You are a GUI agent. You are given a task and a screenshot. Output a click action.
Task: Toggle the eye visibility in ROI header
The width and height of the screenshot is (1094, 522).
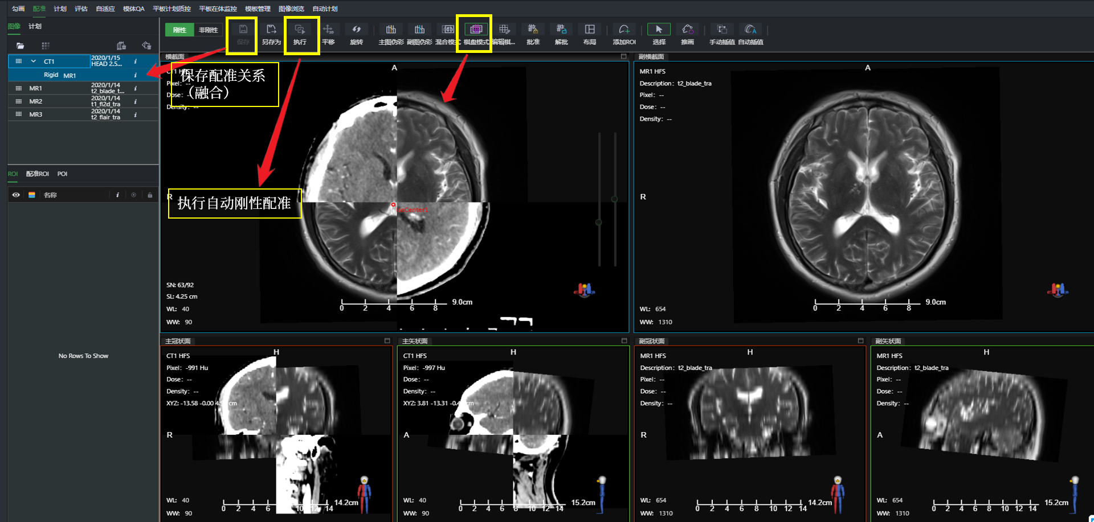16,195
